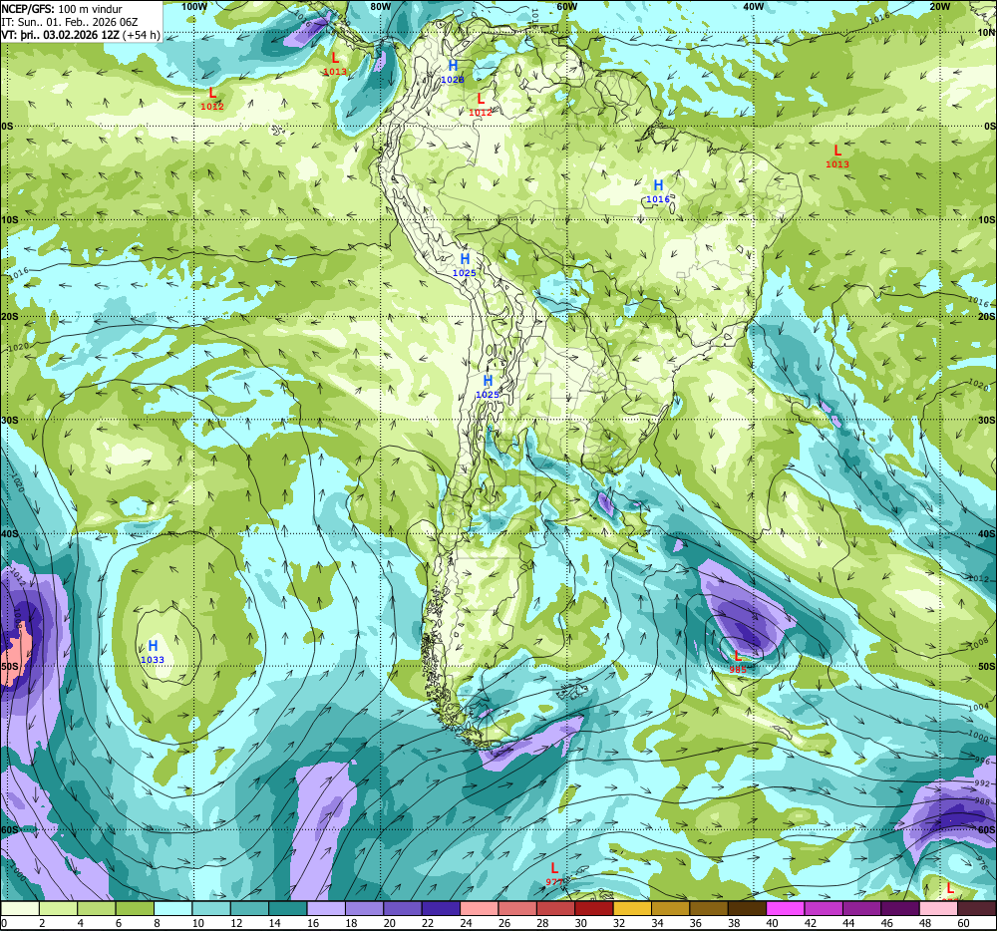Screen dimensions: 997x931
Task: Click the 60W longitude label
Action: [566, 6]
